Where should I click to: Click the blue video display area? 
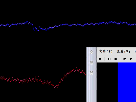127,82
